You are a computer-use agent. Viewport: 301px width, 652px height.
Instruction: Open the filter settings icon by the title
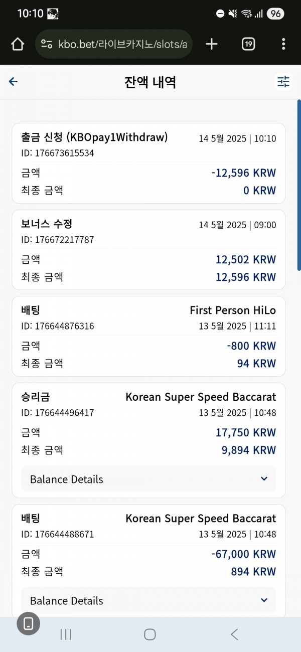tap(283, 81)
